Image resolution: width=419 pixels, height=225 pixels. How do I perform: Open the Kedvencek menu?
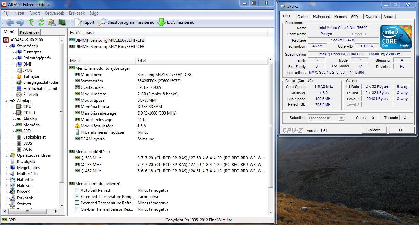(54, 13)
